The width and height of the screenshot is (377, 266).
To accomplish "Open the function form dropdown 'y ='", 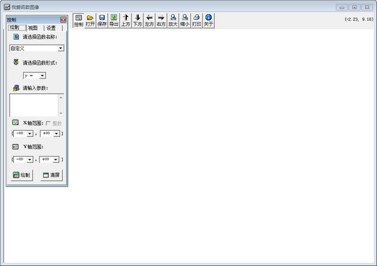I will (42, 75).
